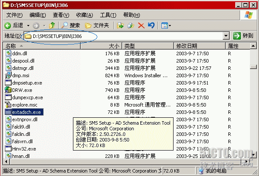Click the date 2003-9-22 17:57
The width and height of the screenshot is (259, 176).
pyautogui.click(x=194, y=68)
